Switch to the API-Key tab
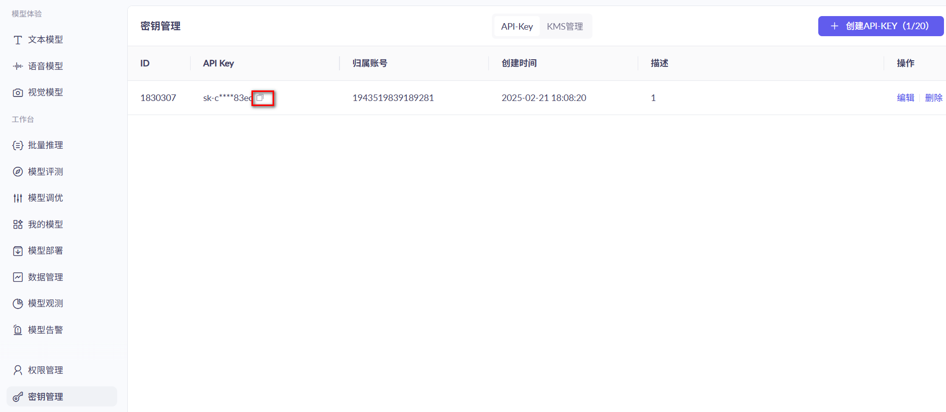This screenshot has width=946, height=412. [517, 26]
